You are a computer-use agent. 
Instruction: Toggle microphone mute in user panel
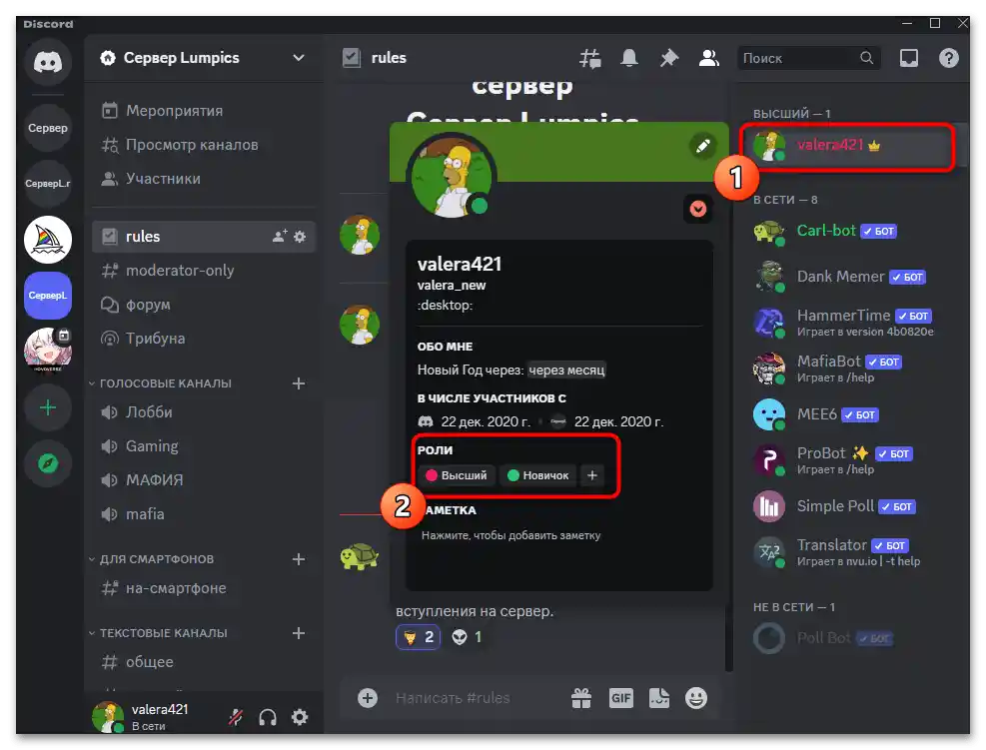point(236,717)
